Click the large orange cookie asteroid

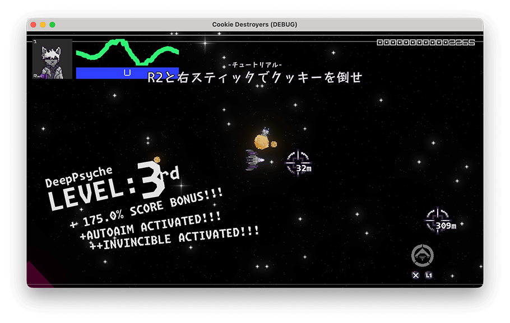tap(261, 142)
